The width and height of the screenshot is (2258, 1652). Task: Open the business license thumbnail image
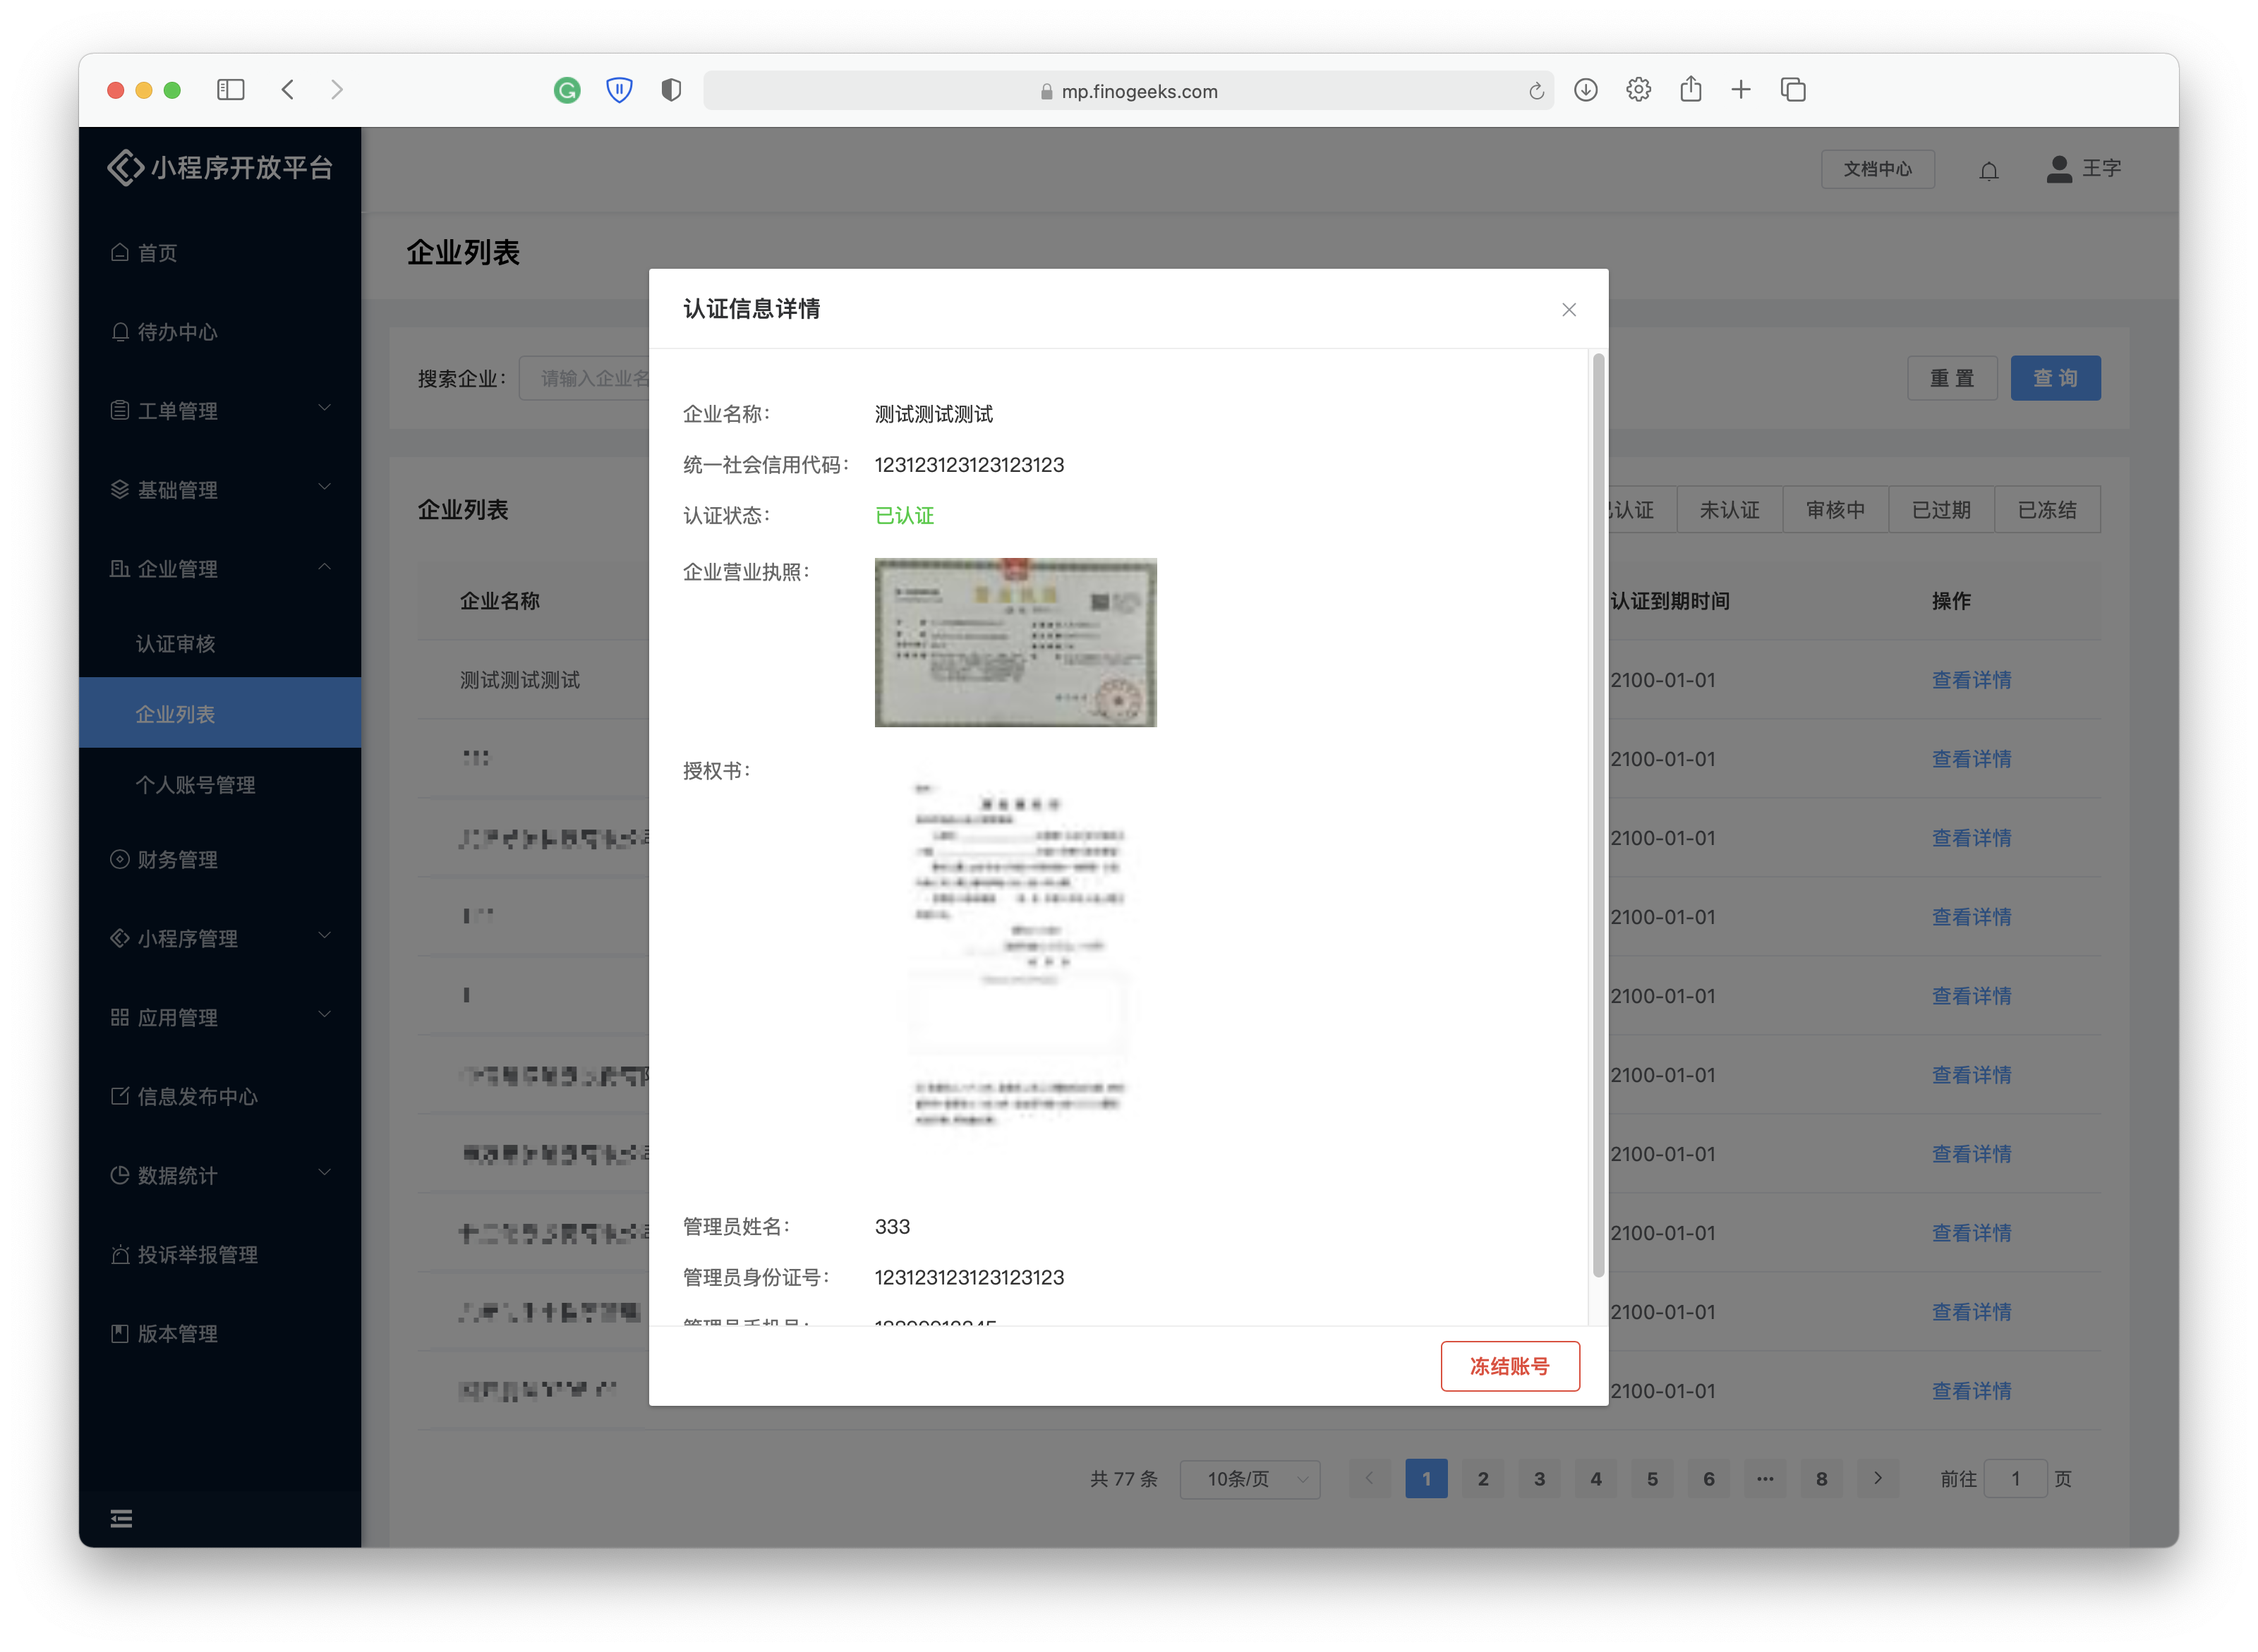click(x=1015, y=642)
